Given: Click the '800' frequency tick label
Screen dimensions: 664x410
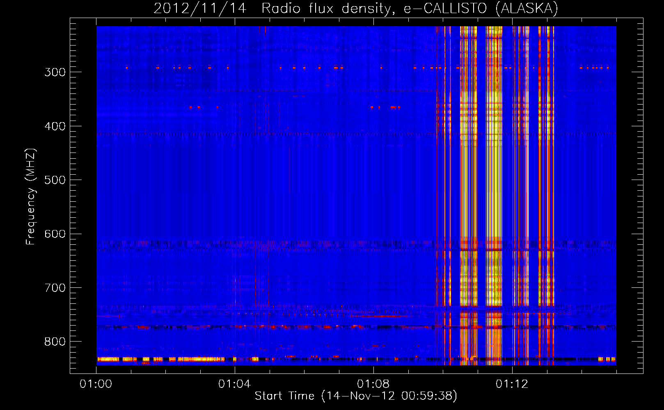Looking at the screenshot, I should pyautogui.click(x=55, y=342).
